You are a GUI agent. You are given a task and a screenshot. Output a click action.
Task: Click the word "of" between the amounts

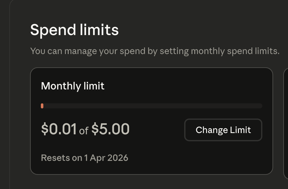click(x=84, y=131)
